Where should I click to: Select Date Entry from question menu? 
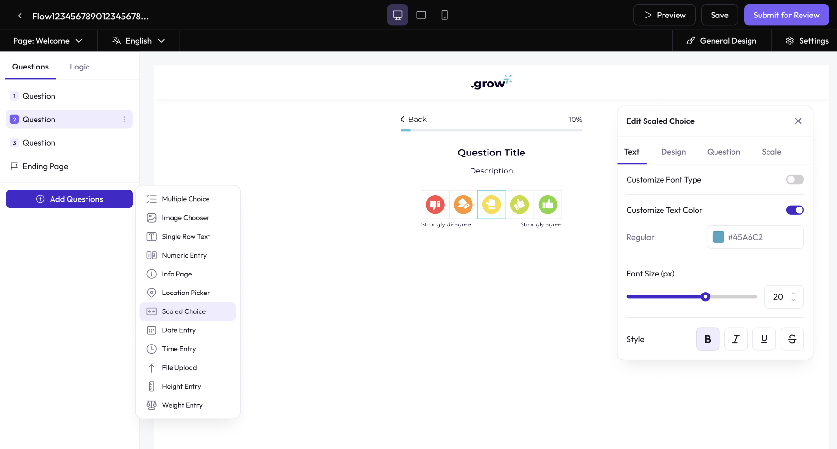point(179,330)
